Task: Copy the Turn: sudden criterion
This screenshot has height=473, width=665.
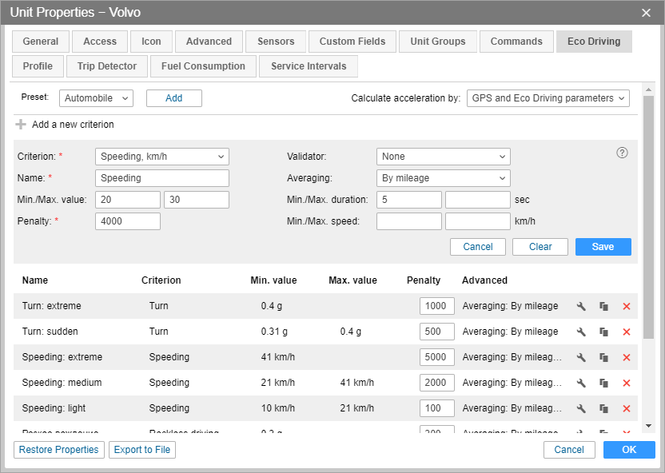Action: pyautogui.click(x=604, y=332)
